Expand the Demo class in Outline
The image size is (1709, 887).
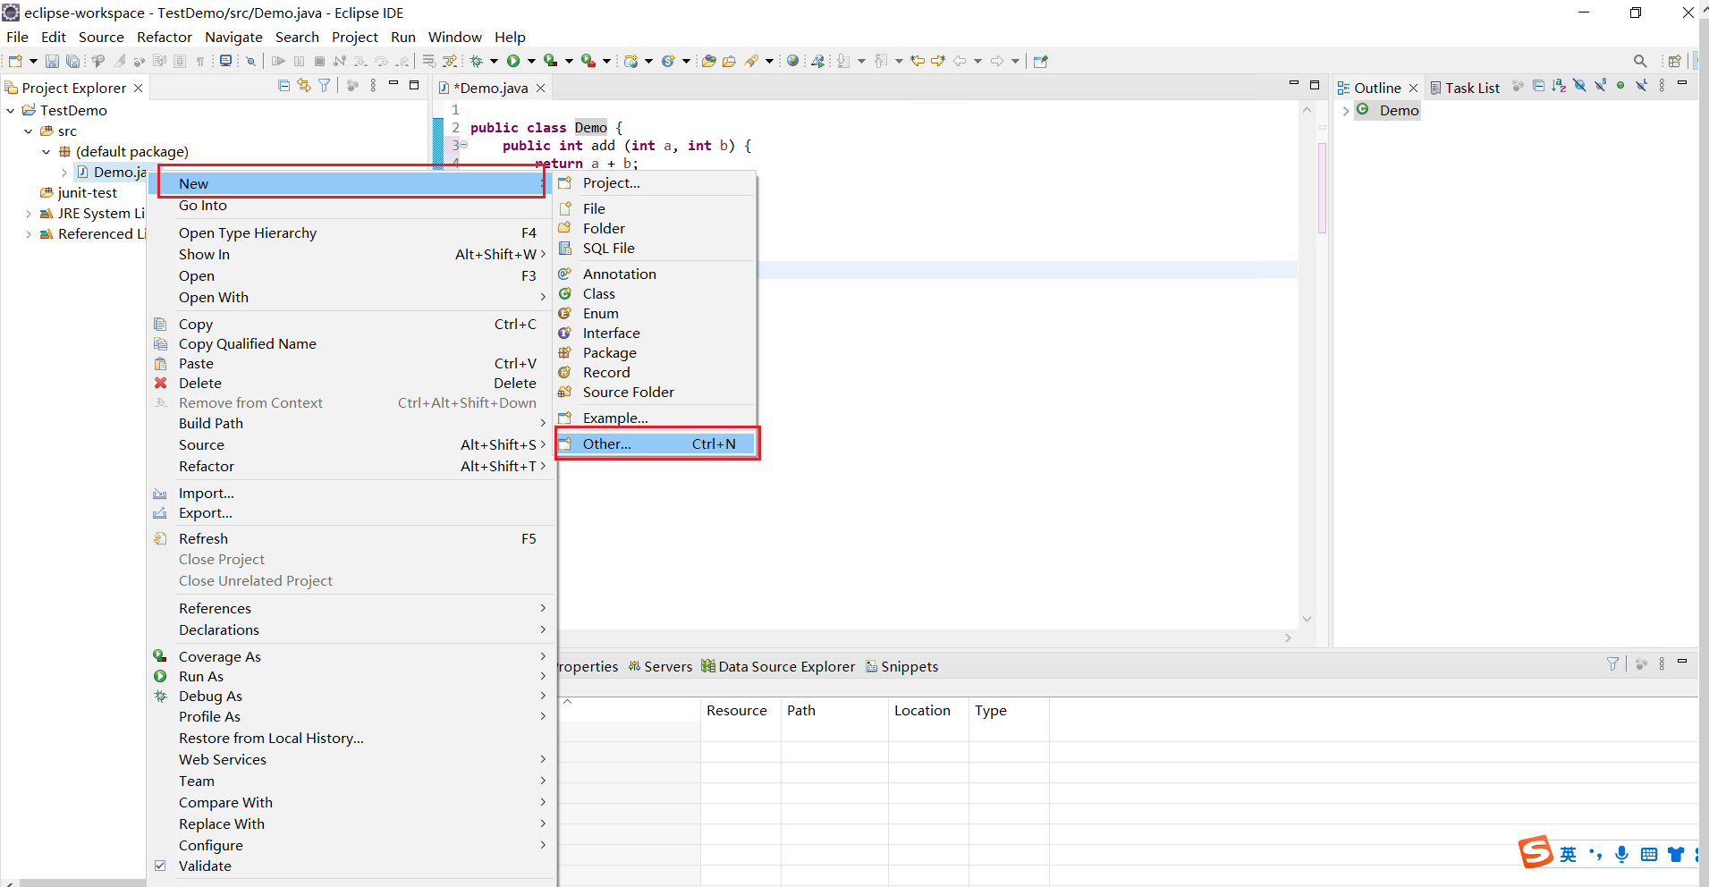[1346, 111]
